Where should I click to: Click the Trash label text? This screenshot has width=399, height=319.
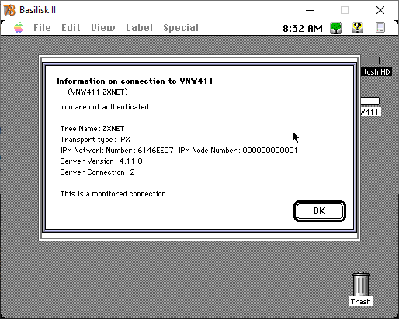pyautogui.click(x=361, y=302)
